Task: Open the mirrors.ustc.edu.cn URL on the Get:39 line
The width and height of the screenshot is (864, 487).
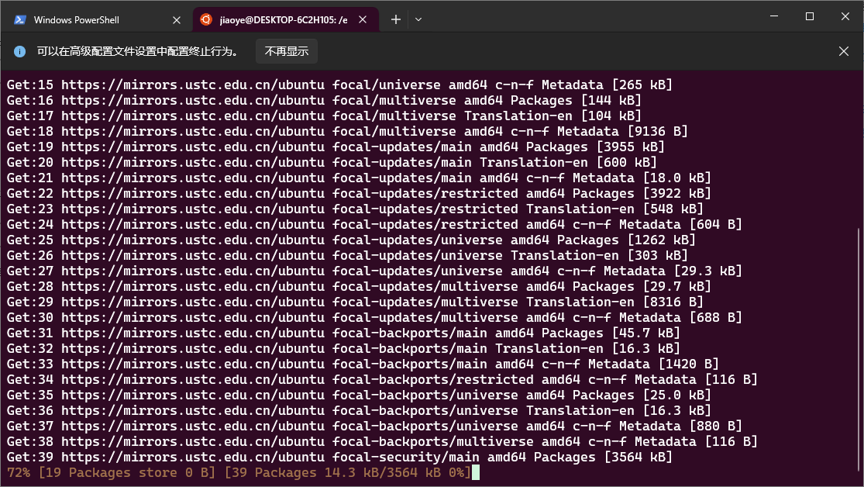Action: (x=192, y=457)
